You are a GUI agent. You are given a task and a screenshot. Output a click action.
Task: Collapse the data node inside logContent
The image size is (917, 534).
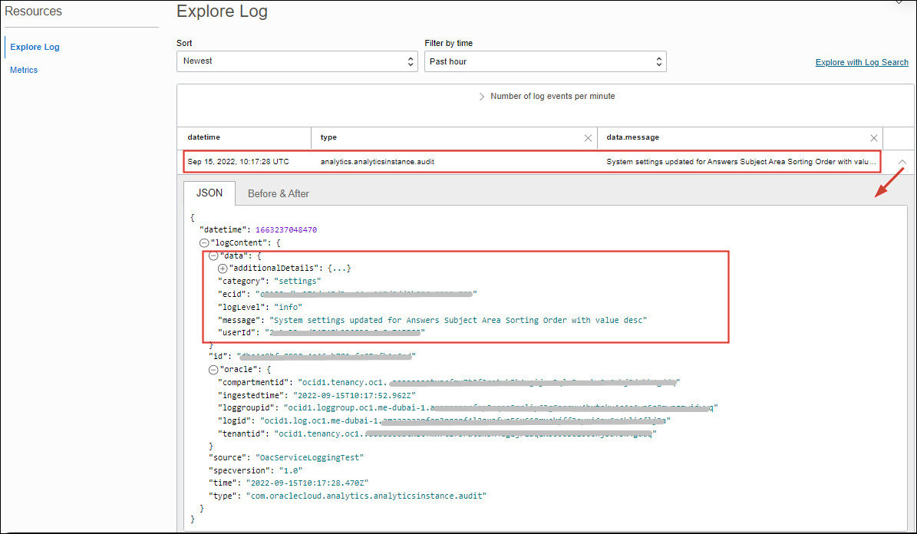213,255
